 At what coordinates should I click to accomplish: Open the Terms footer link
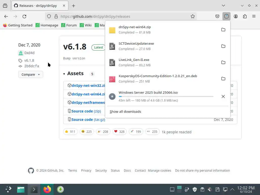73,170
